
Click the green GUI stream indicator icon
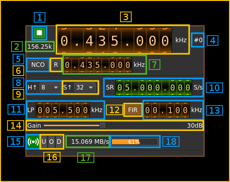[x=33, y=142]
